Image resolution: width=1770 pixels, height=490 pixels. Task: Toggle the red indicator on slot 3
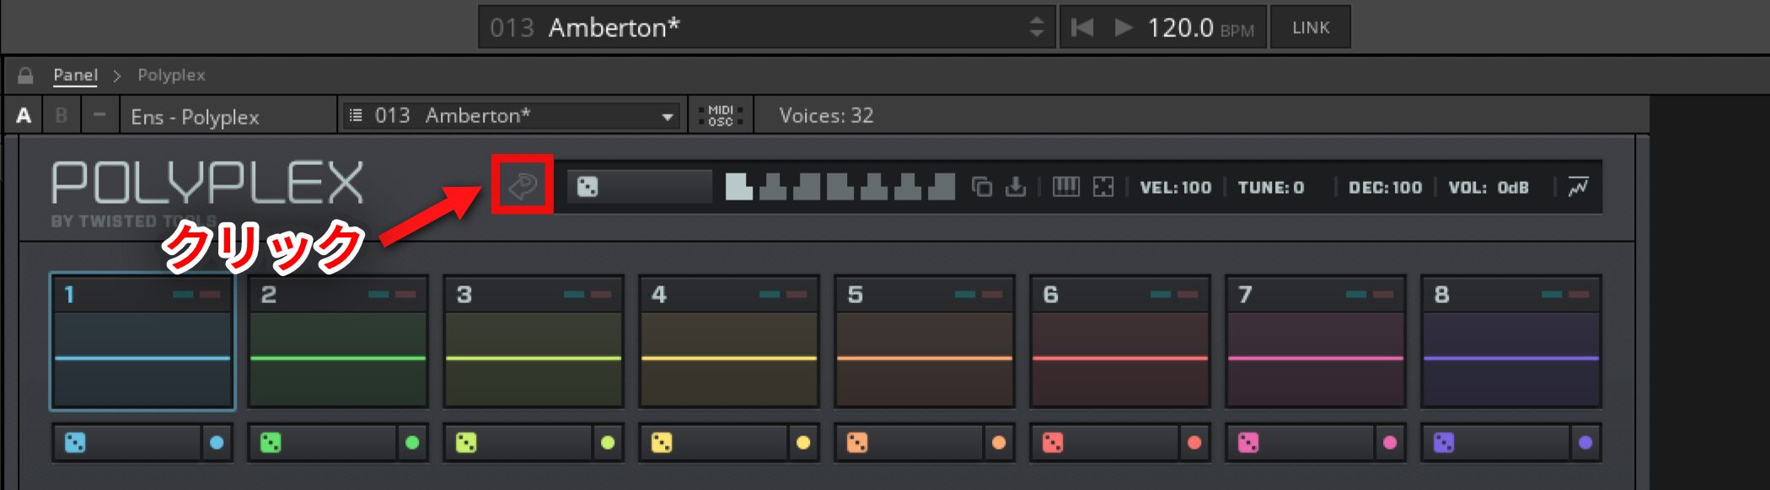(x=601, y=294)
